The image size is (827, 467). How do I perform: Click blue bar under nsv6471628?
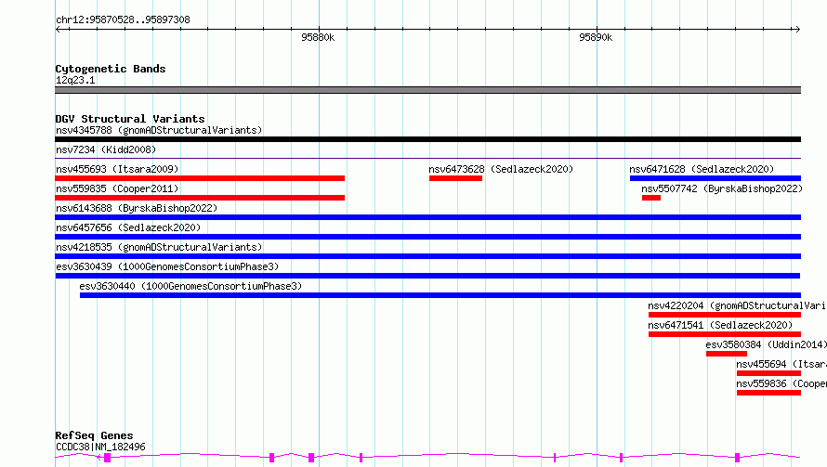[715, 178]
